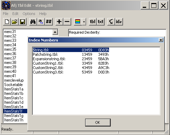Select the Expansionstring.tbl row

pyautogui.click(x=71, y=59)
